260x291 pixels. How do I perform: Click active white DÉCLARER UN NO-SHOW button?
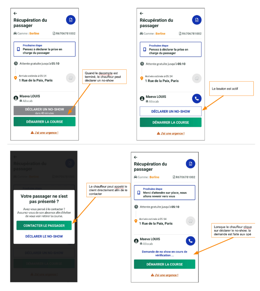[171, 111]
